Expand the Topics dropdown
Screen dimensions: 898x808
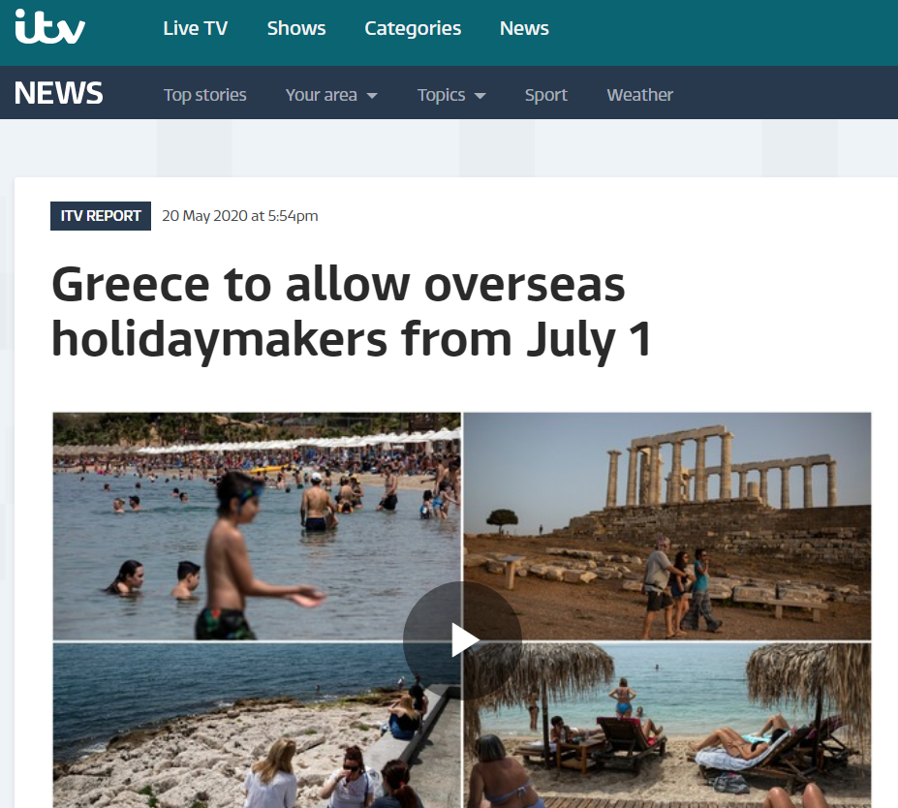tap(451, 95)
